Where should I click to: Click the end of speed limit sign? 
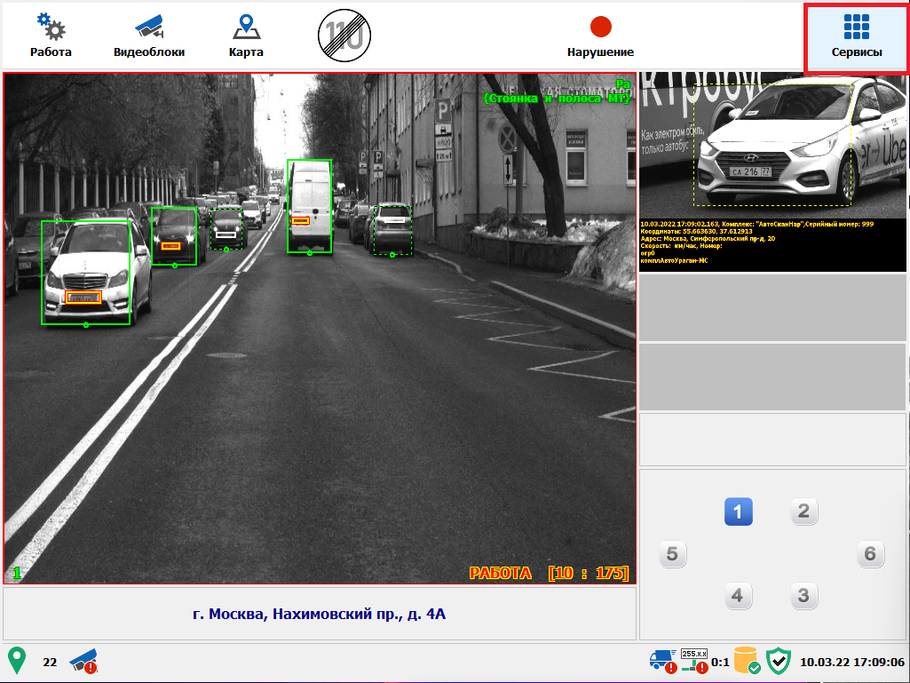click(x=344, y=36)
